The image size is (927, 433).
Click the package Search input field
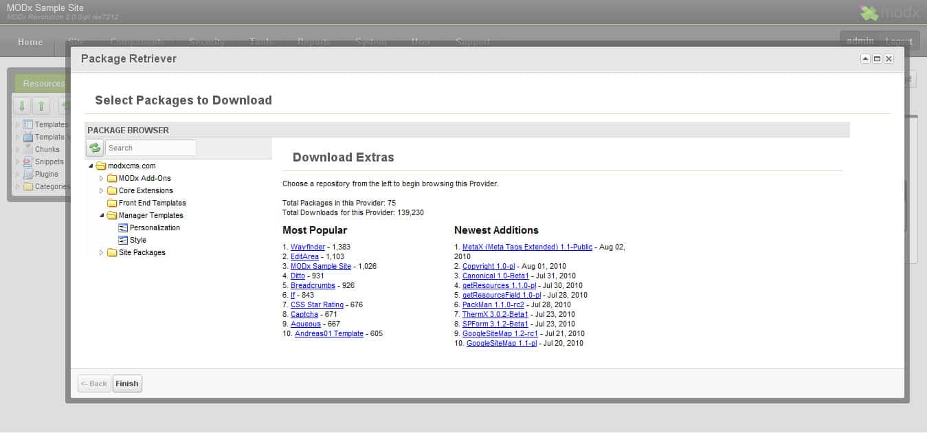150,148
